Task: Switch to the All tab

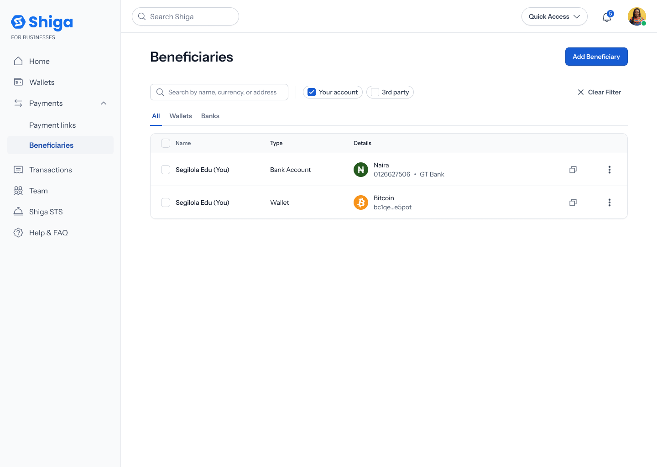Action: point(156,116)
